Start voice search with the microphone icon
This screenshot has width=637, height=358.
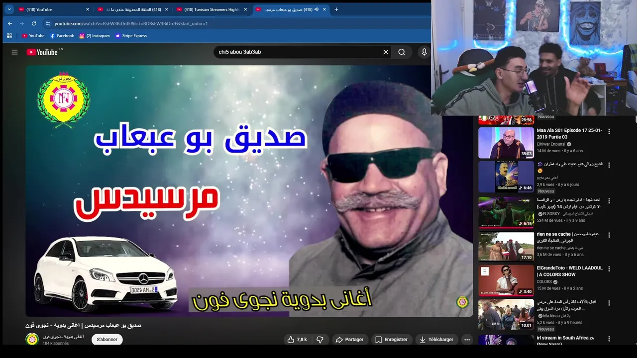tap(424, 52)
